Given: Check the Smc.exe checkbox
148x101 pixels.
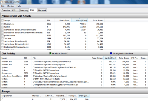Looking at the screenshot, I should pyautogui.click(x=2, y=38).
